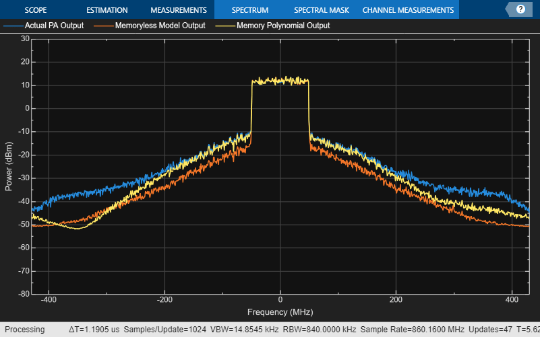Click the -400 MHz x-axis tick label

tap(49, 299)
